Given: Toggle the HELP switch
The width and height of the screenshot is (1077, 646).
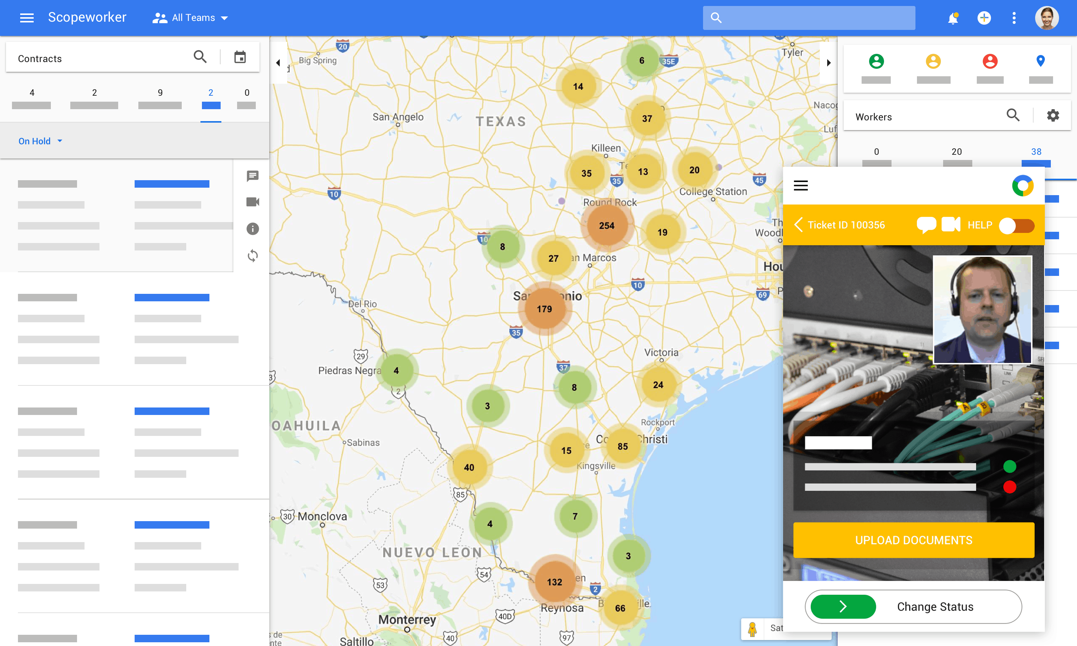Looking at the screenshot, I should [x=1016, y=225].
